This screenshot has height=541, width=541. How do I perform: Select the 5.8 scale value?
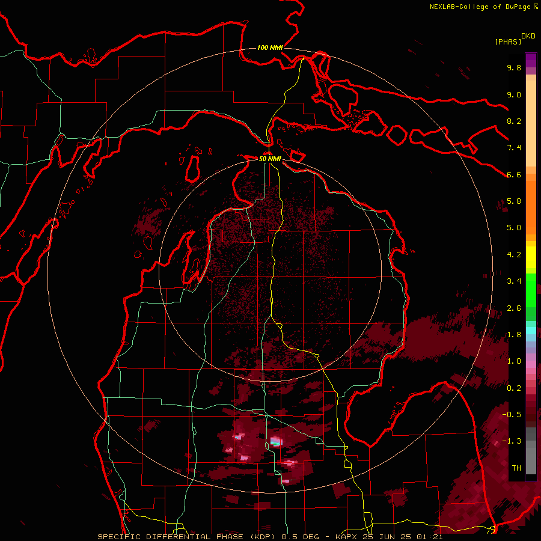click(x=514, y=201)
